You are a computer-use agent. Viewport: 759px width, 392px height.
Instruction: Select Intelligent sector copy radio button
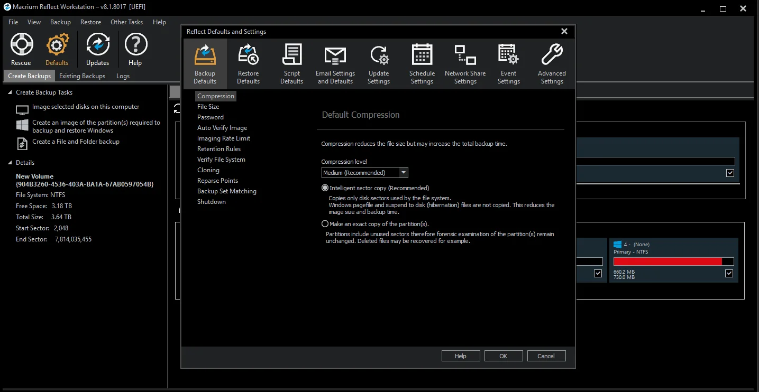[x=325, y=188]
